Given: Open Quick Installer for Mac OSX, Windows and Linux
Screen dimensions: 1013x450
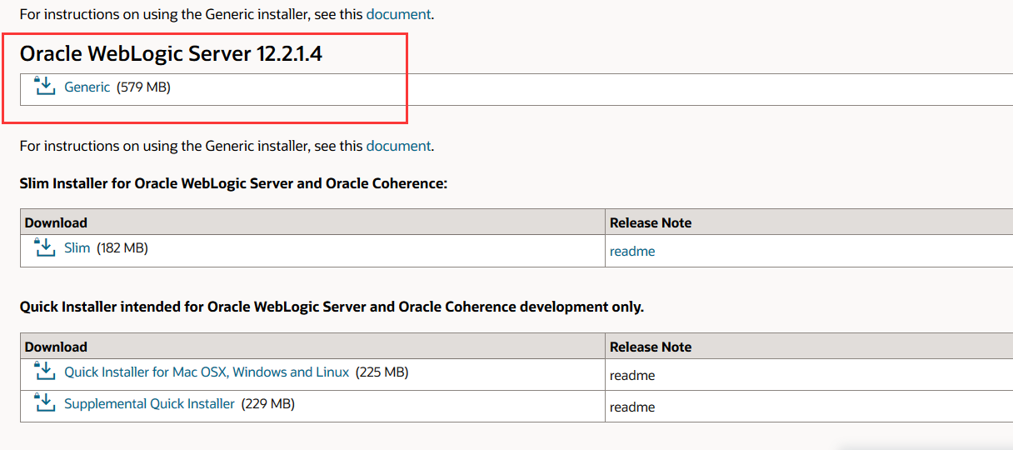Looking at the screenshot, I should pyautogui.click(x=207, y=372).
